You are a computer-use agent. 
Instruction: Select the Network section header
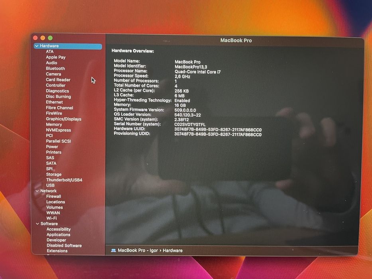point(48,191)
